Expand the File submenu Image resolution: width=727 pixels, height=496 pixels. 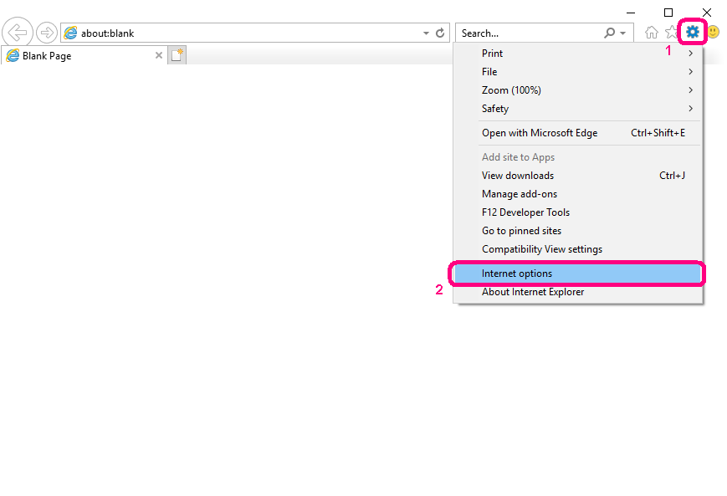[578, 72]
